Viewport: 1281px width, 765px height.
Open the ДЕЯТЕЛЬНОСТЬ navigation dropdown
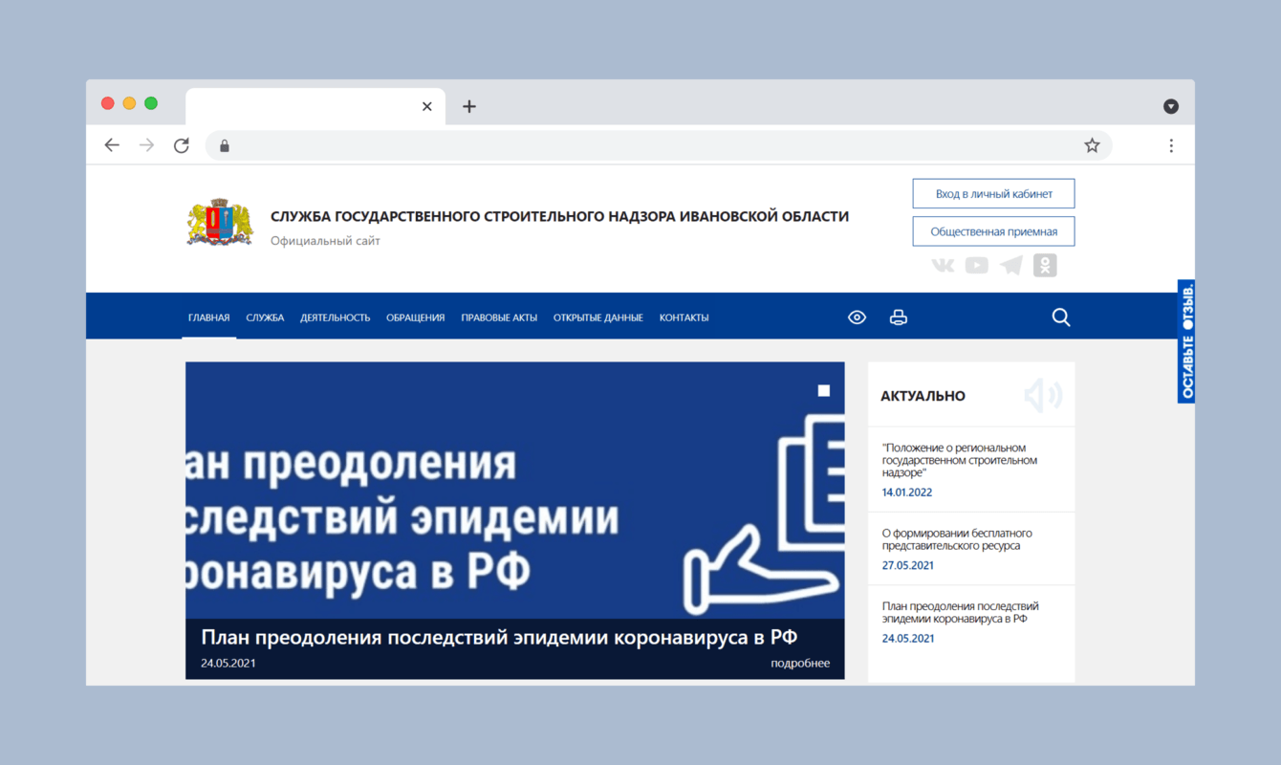(x=335, y=317)
